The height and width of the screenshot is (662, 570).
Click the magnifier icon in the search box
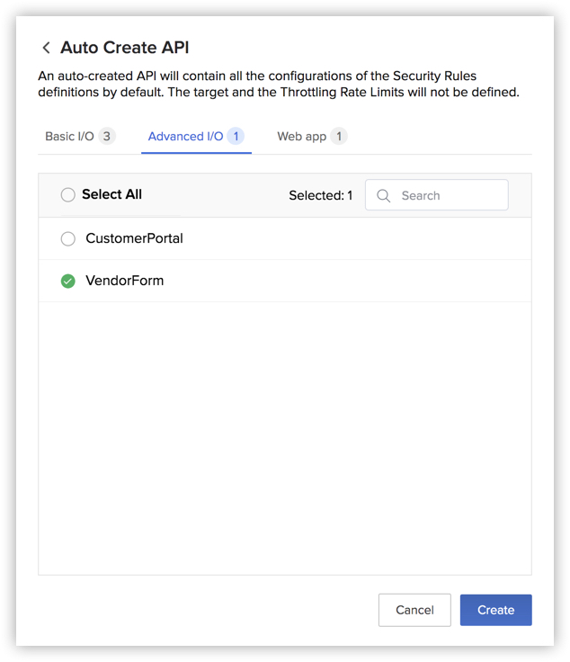[x=384, y=195]
